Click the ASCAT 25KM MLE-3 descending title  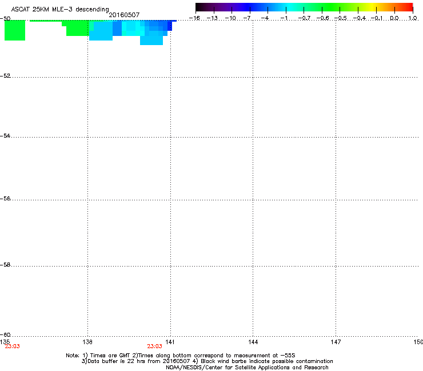[x=60, y=9]
